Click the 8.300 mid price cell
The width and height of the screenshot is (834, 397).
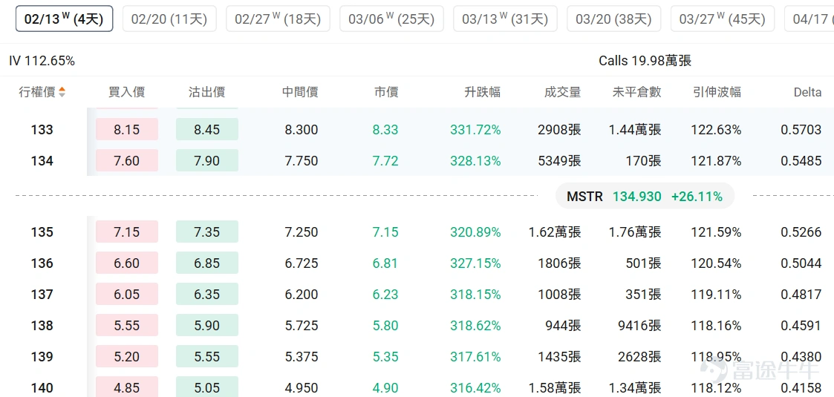302,130
